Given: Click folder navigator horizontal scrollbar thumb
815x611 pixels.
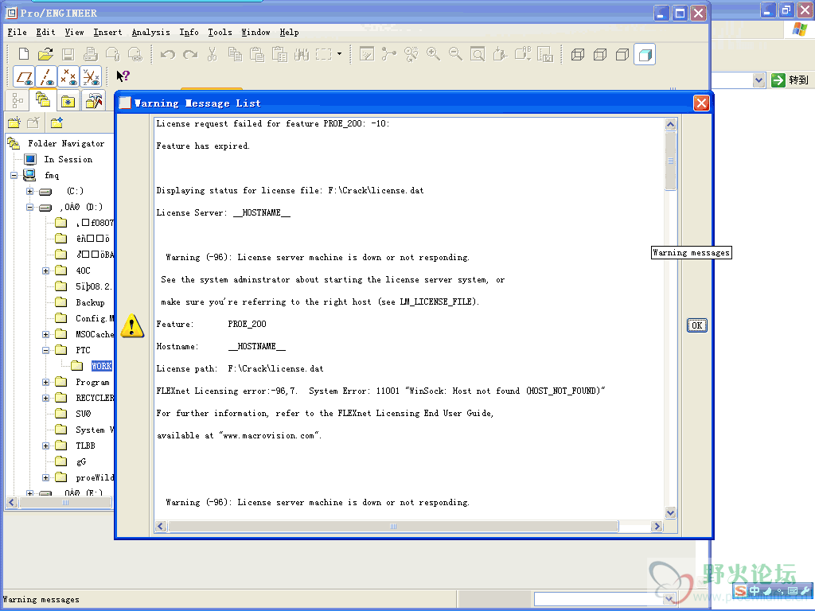Looking at the screenshot, I should click(x=65, y=503).
